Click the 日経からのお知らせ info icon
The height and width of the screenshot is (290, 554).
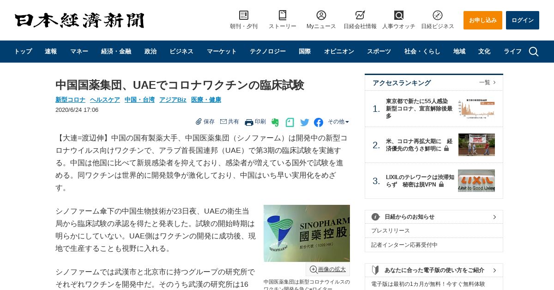(x=376, y=217)
